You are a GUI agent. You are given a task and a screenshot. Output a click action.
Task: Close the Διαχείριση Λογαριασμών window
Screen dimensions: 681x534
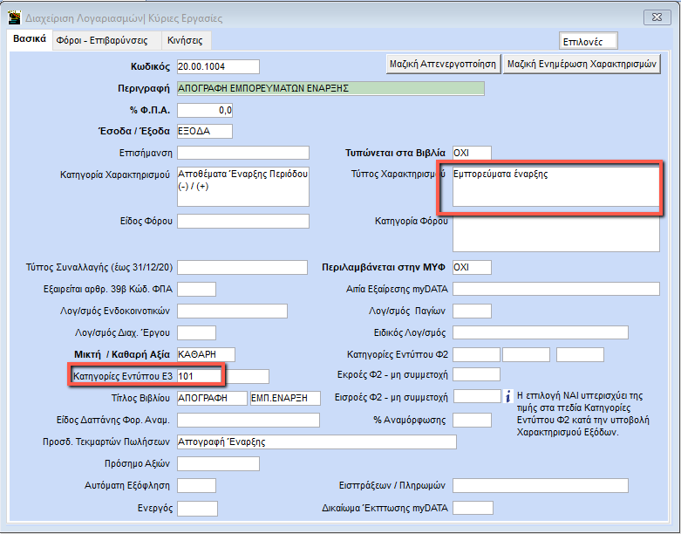(x=657, y=17)
